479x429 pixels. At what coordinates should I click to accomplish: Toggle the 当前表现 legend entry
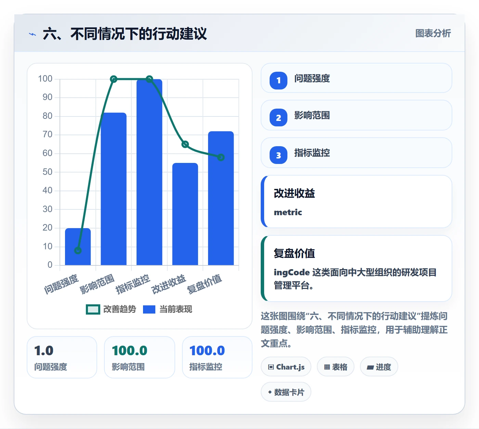point(168,309)
